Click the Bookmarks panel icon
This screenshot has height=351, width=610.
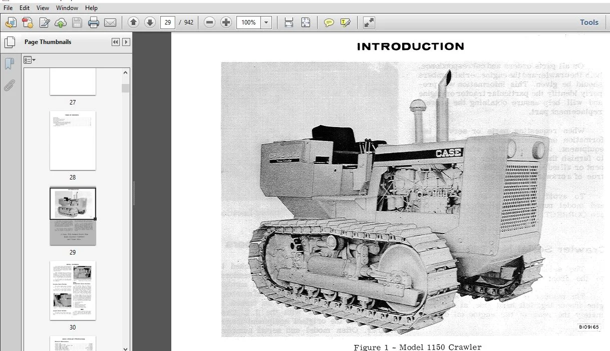9,64
